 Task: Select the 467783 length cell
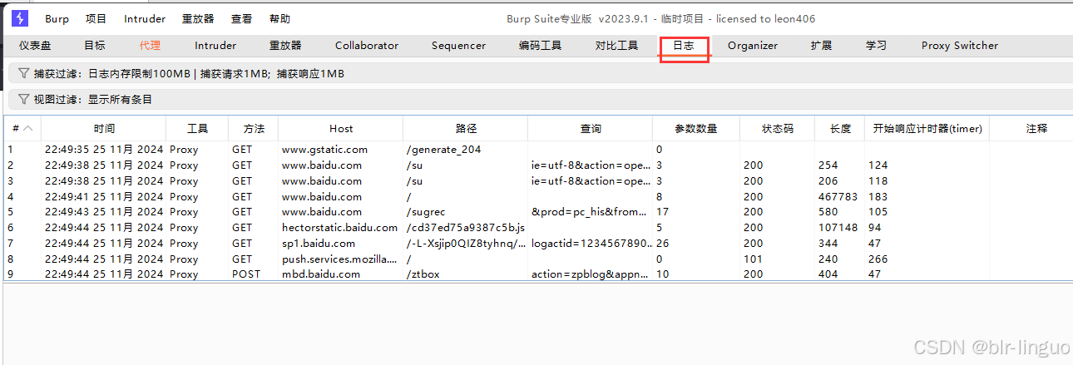tap(840, 197)
